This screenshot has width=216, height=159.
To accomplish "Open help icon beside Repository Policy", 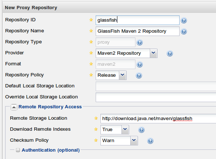I will coord(139,75).
